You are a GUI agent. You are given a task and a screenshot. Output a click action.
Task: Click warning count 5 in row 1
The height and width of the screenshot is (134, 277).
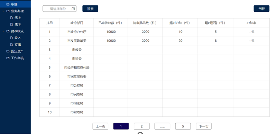pyautogui.click(x=216, y=32)
